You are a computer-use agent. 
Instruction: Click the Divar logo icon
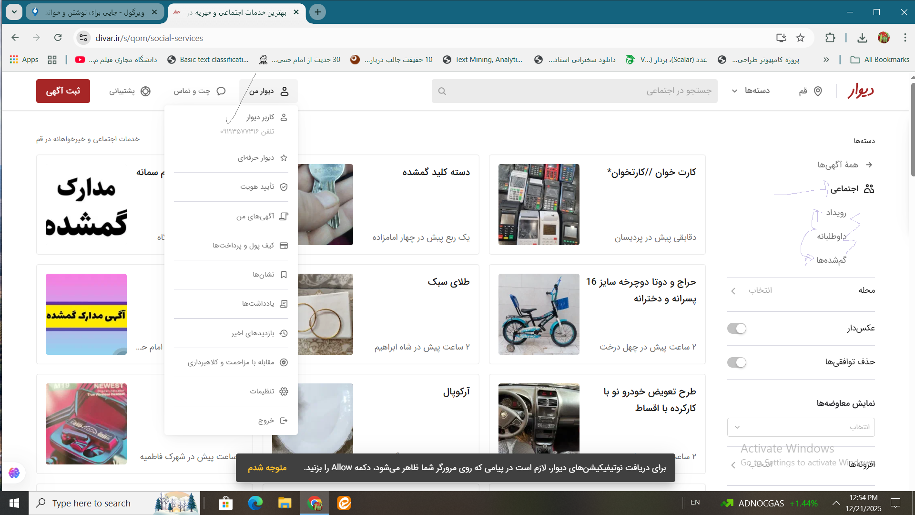pyautogui.click(x=861, y=91)
